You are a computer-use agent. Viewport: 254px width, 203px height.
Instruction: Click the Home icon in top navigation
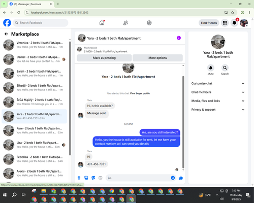click(x=102, y=23)
